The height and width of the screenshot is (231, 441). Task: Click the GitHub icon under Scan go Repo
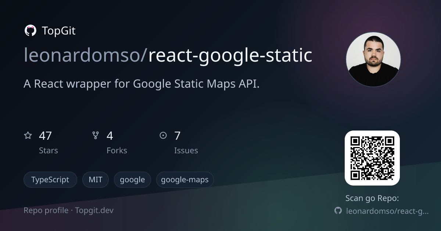coord(338,210)
